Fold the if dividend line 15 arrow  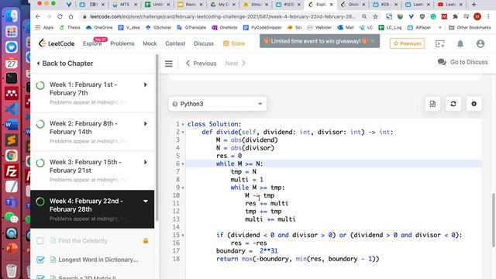click(x=183, y=235)
